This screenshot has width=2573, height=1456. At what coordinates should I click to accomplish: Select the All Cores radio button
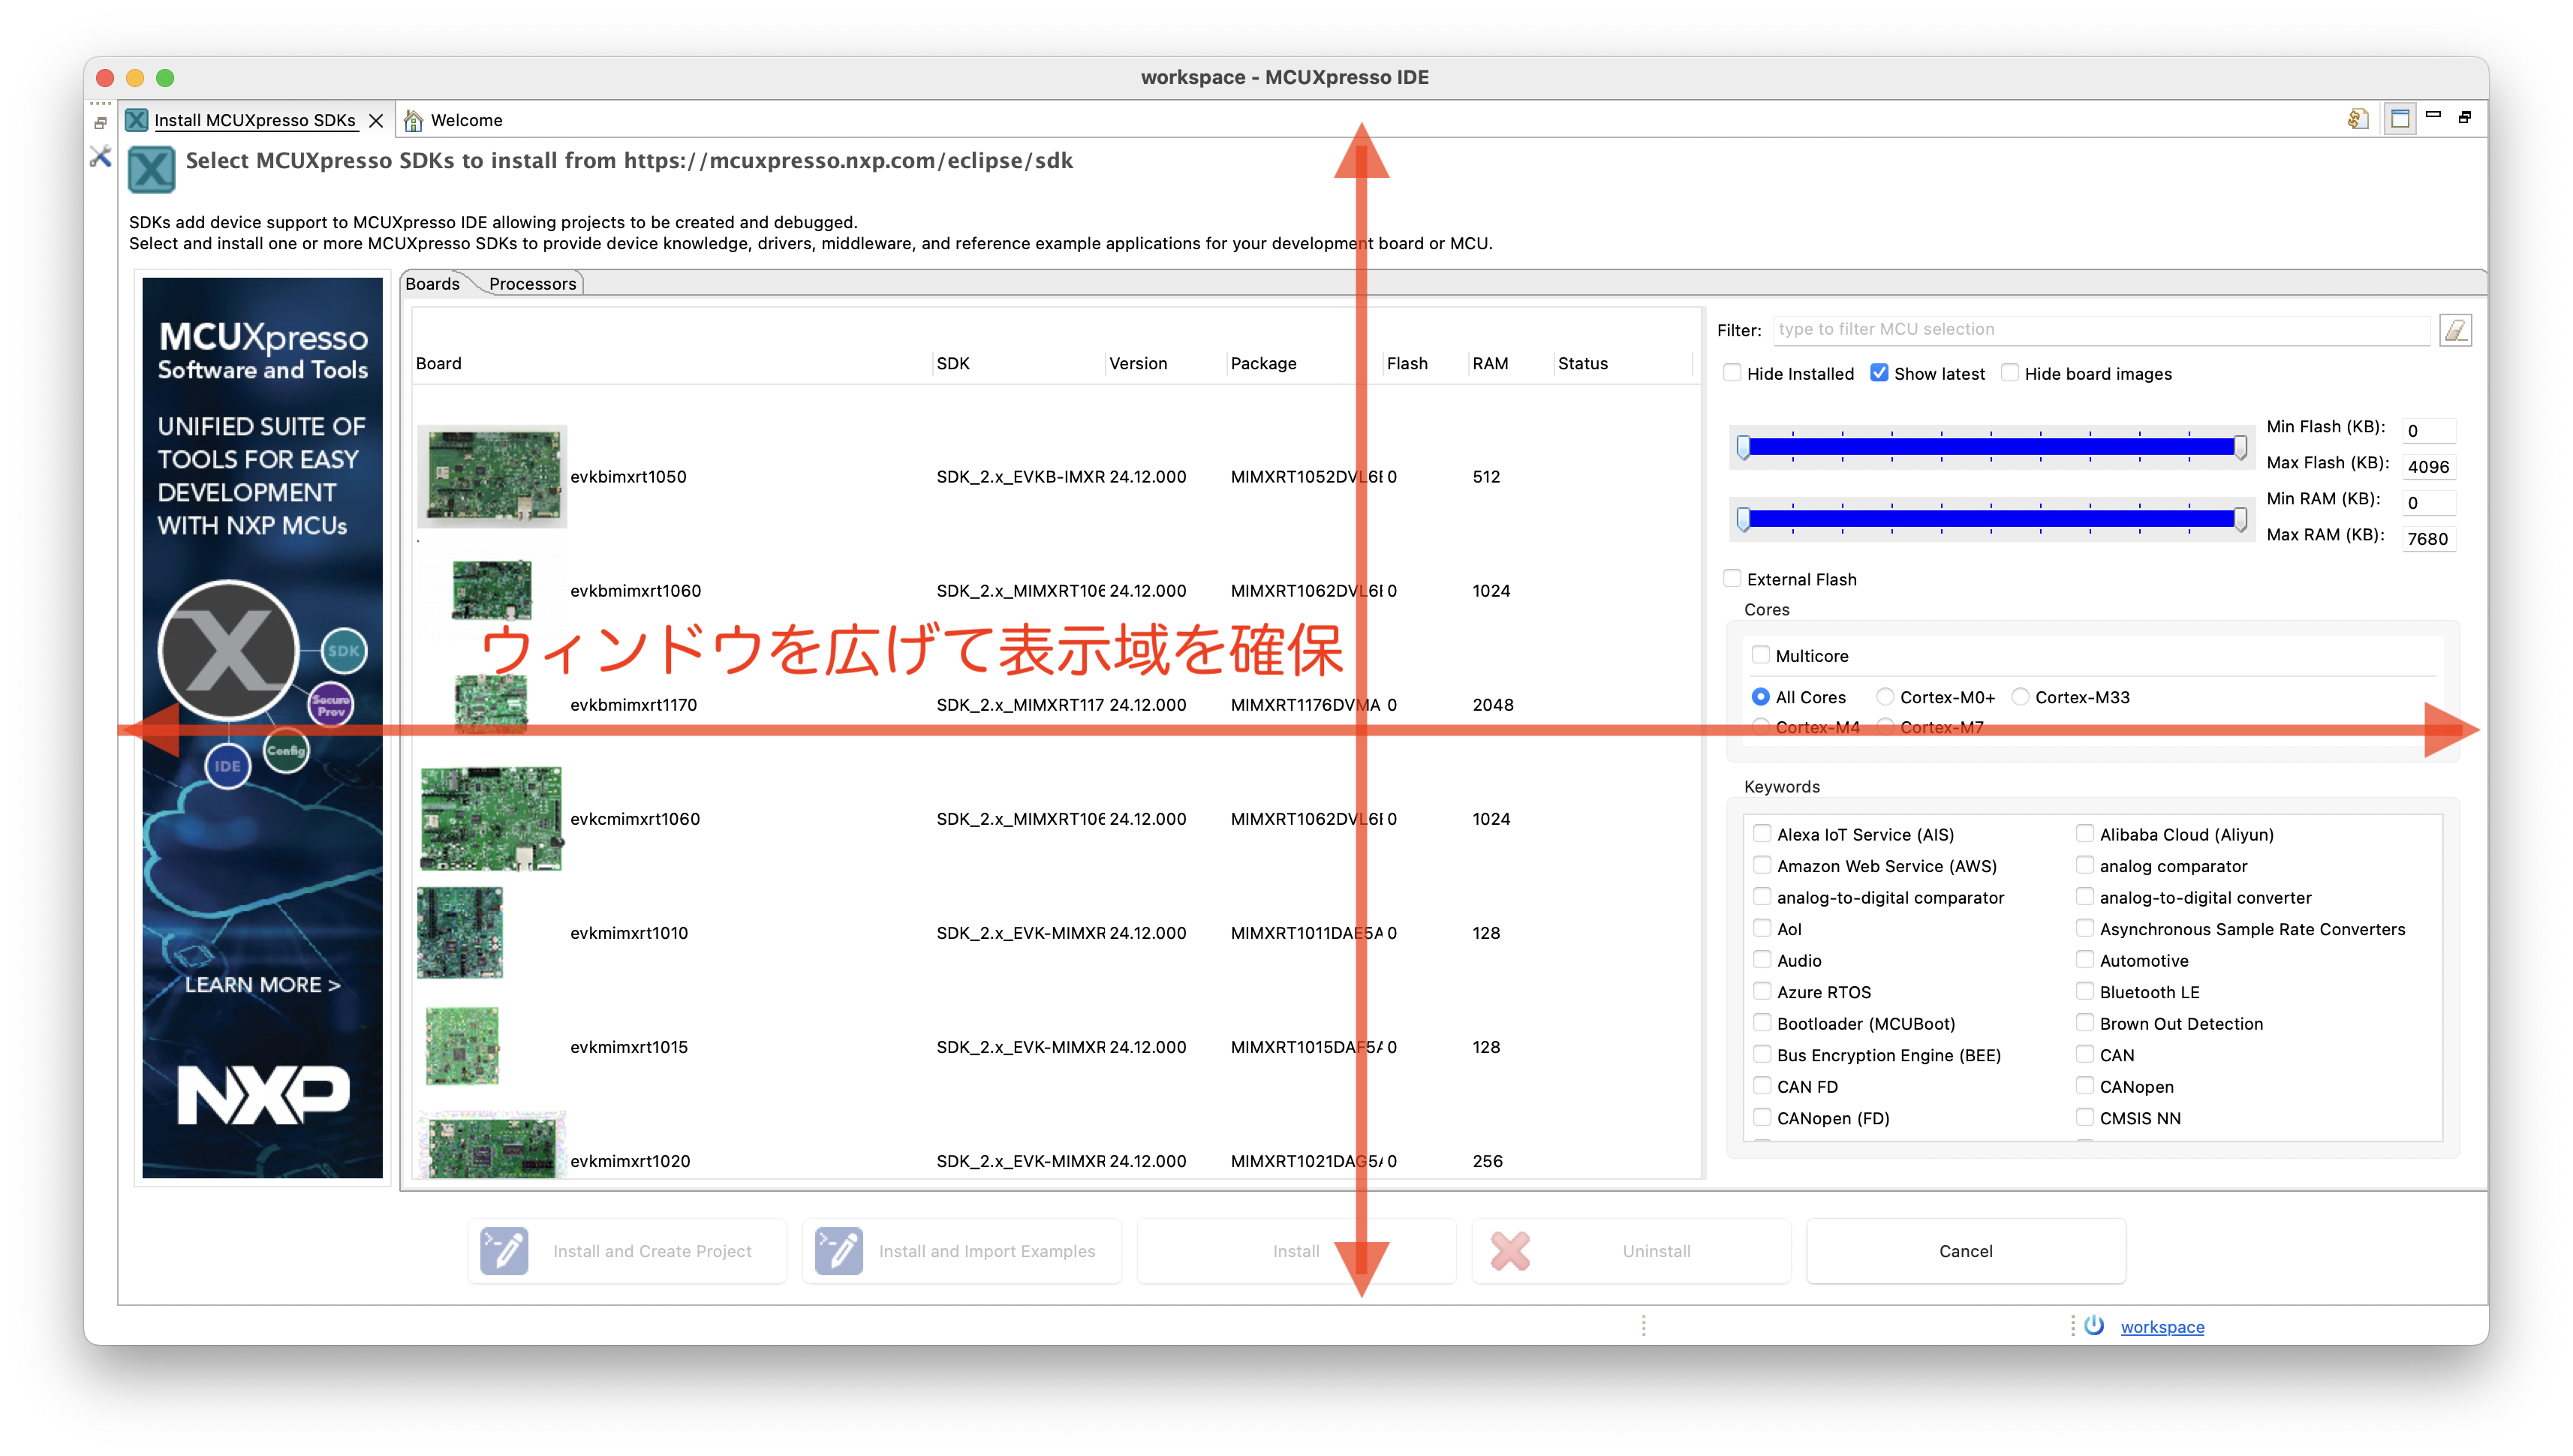(1761, 696)
